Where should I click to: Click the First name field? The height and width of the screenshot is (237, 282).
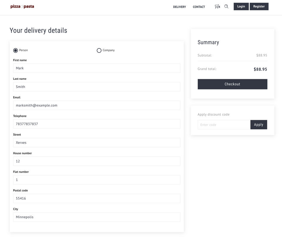coord(97,68)
